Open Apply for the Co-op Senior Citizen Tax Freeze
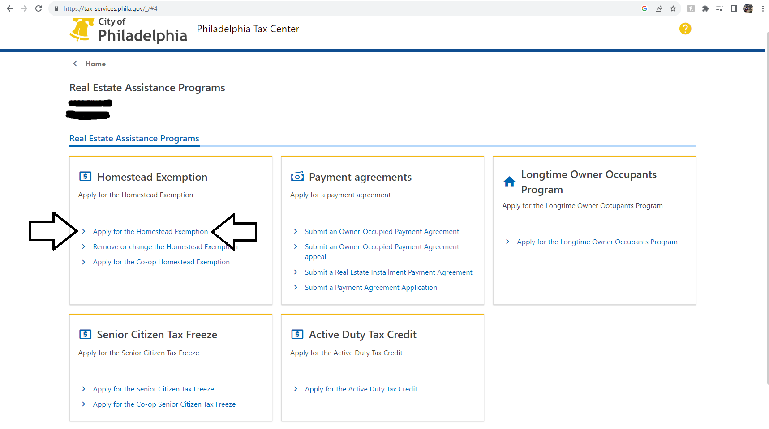The width and height of the screenshot is (769, 429). pos(164,404)
